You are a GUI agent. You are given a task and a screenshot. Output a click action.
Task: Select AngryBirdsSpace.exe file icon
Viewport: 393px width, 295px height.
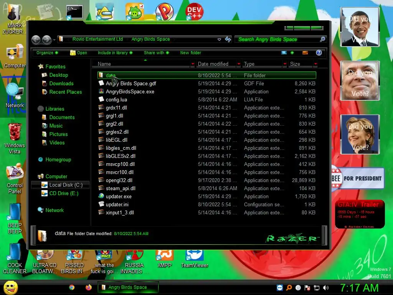coord(101,91)
